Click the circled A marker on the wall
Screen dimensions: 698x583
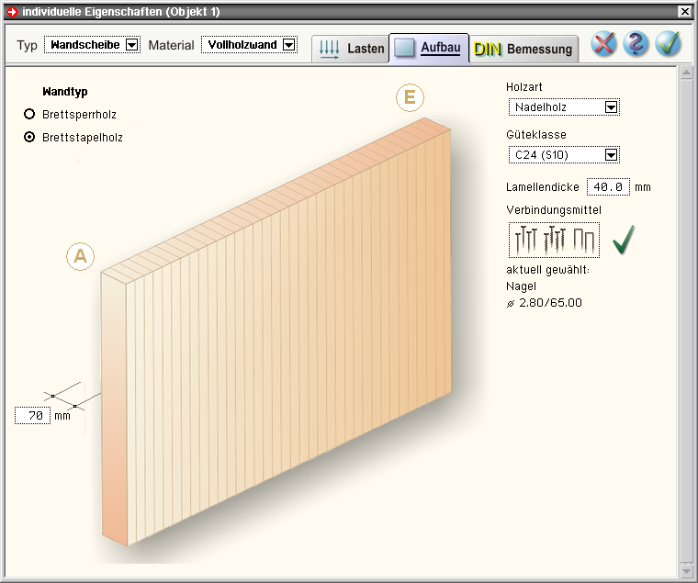[81, 257]
